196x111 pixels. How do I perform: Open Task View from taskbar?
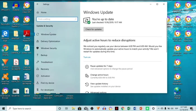coord(67,108)
